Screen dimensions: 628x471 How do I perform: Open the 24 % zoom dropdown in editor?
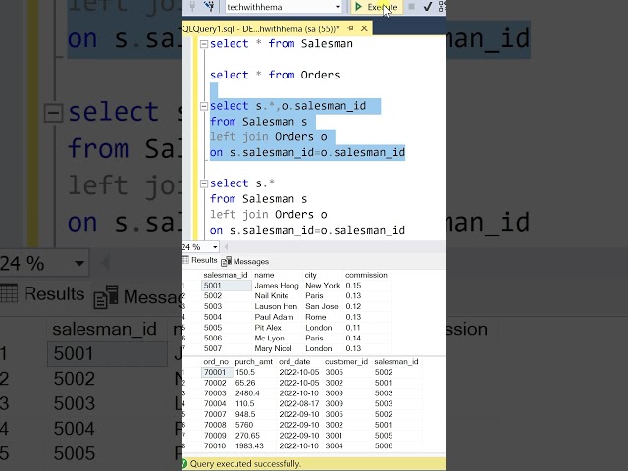[x=215, y=247]
